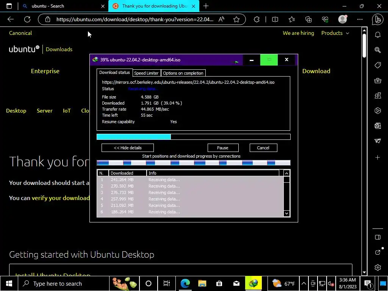Viewport: 388px width, 291px height.
Task: Open tab actions menu icon
Action: (x=9, y=6)
